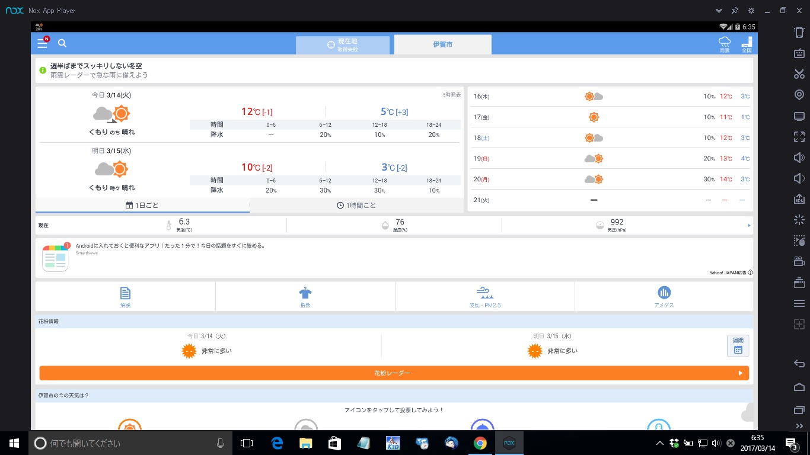Click the Nox install APK icon
810x455 pixels.
[x=799, y=199]
